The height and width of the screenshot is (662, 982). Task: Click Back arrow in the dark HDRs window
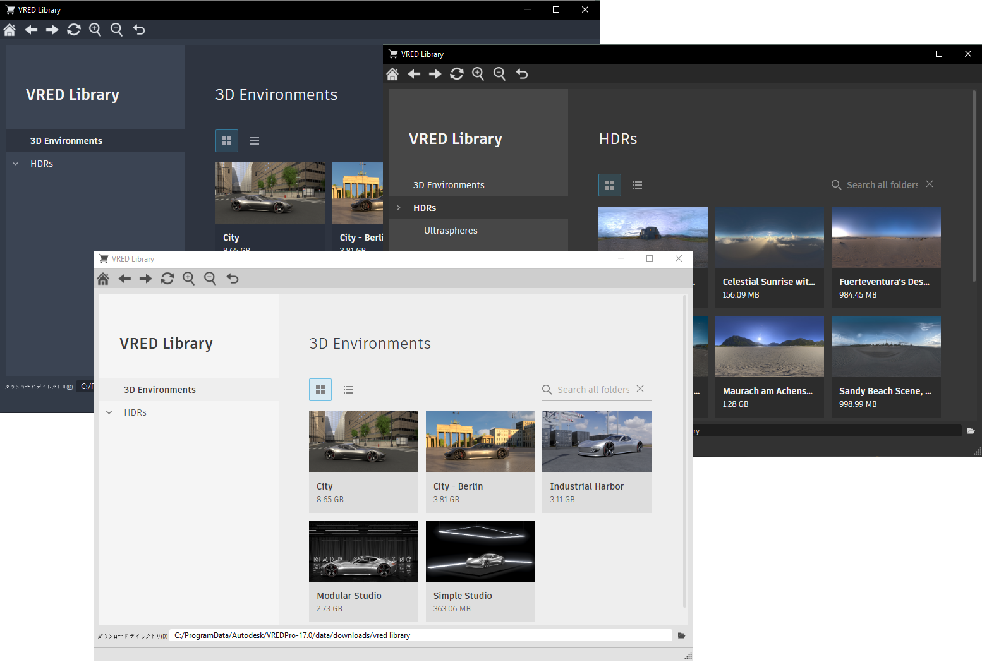click(414, 74)
